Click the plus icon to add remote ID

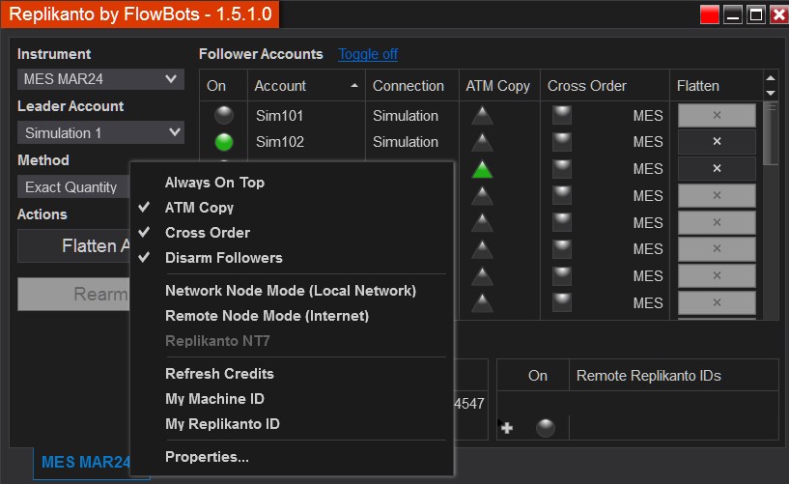point(507,427)
